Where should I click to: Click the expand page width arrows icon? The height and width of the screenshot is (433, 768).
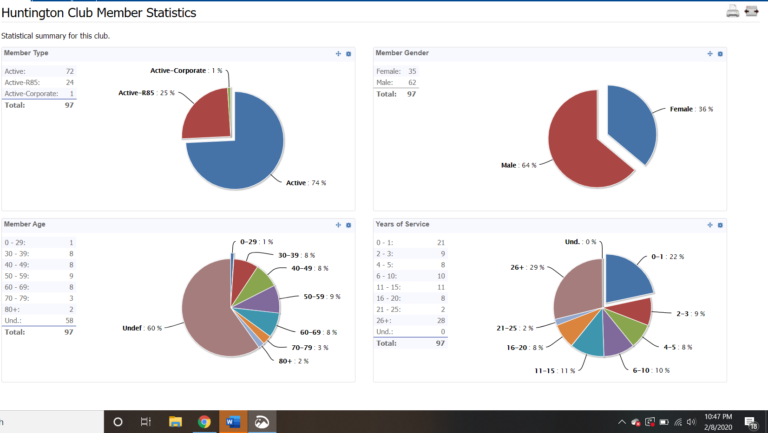click(x=751, y=11)
